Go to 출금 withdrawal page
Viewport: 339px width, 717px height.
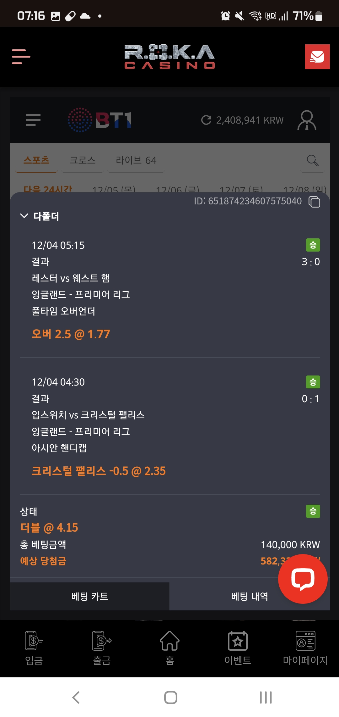(102, 648)
